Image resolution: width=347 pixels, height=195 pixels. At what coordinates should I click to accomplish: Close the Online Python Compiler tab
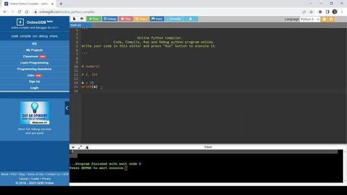pos(53,4)
